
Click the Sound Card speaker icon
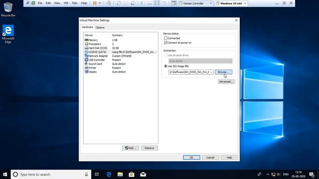point(86,64)
